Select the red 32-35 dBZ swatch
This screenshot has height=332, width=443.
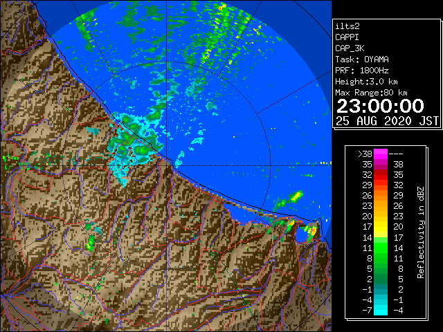click(x=381, y=175)
